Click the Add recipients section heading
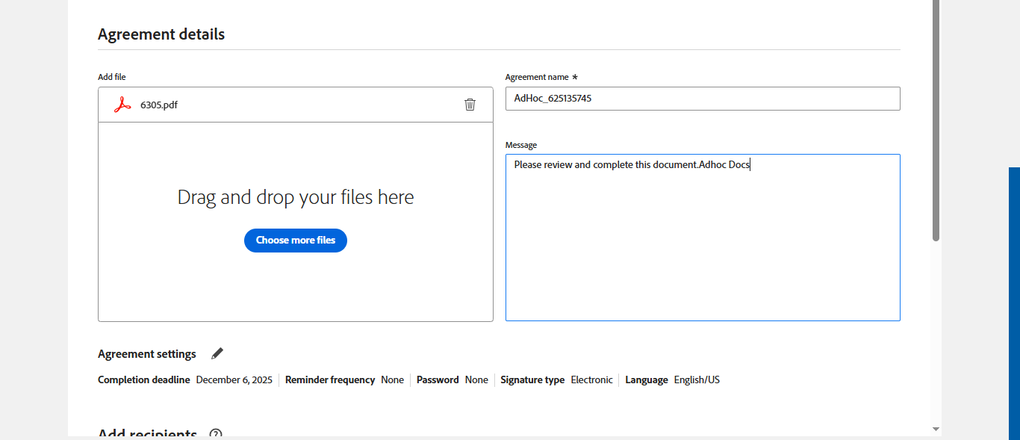The height and width of the screenshot is (440, 1020). pos(148,434)
